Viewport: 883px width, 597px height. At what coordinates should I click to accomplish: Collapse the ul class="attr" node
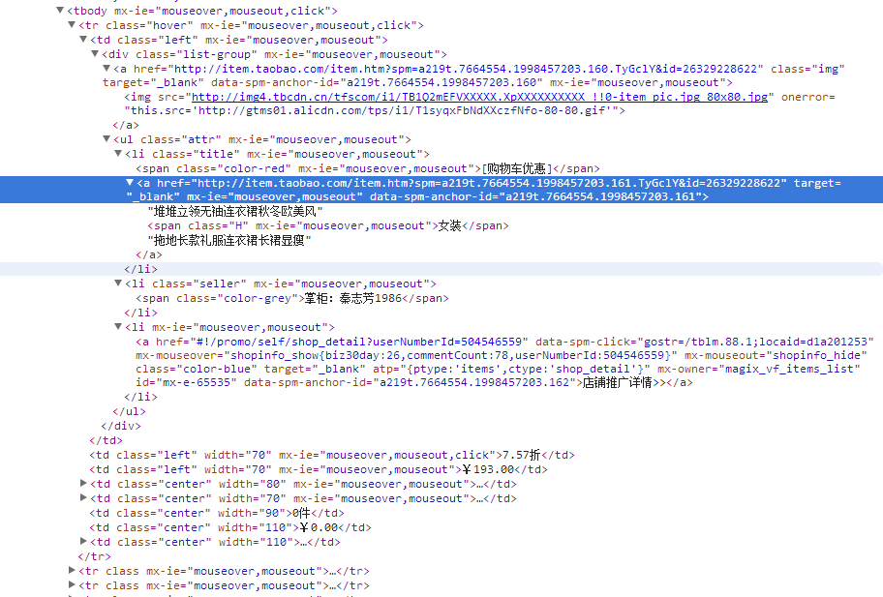pos(107,139)
